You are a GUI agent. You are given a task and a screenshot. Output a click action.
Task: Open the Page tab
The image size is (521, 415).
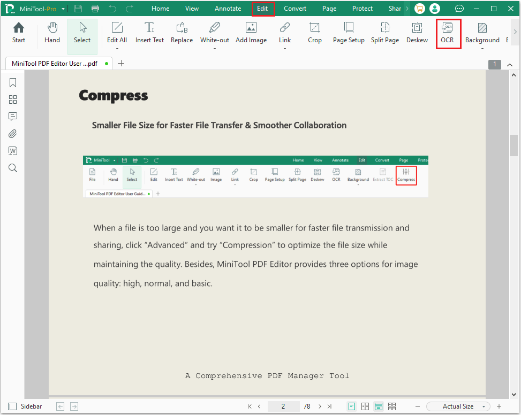[329, 9]
